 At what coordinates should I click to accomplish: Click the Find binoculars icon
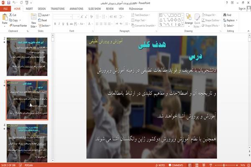click(x=225, y=15)
